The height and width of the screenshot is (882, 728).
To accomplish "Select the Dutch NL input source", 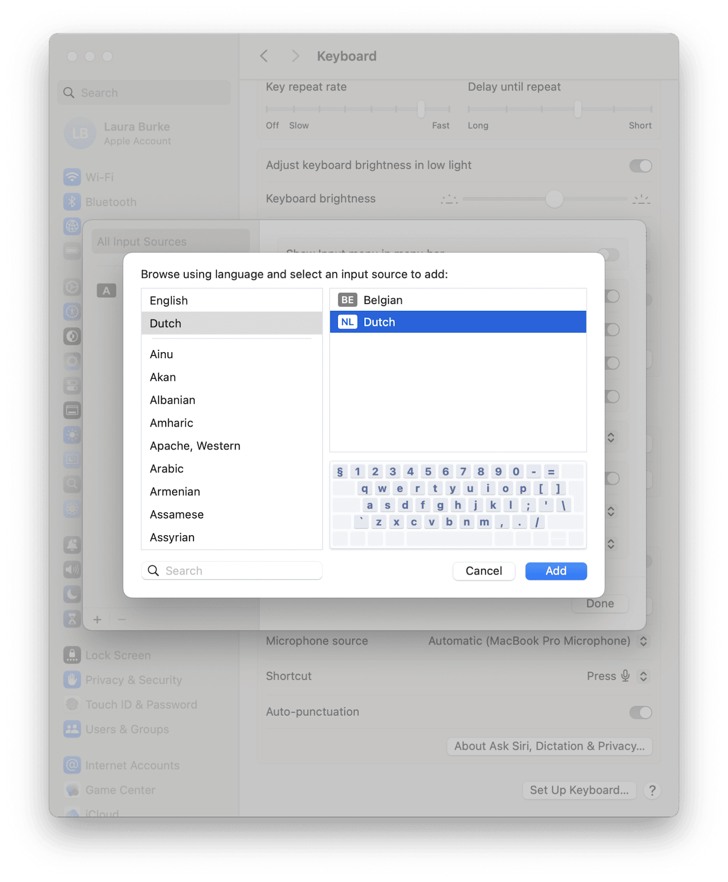I will pos(458,322).
